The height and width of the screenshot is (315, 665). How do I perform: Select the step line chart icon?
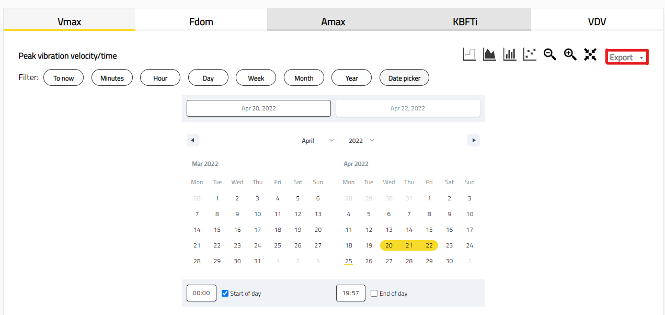pos(469,54)
